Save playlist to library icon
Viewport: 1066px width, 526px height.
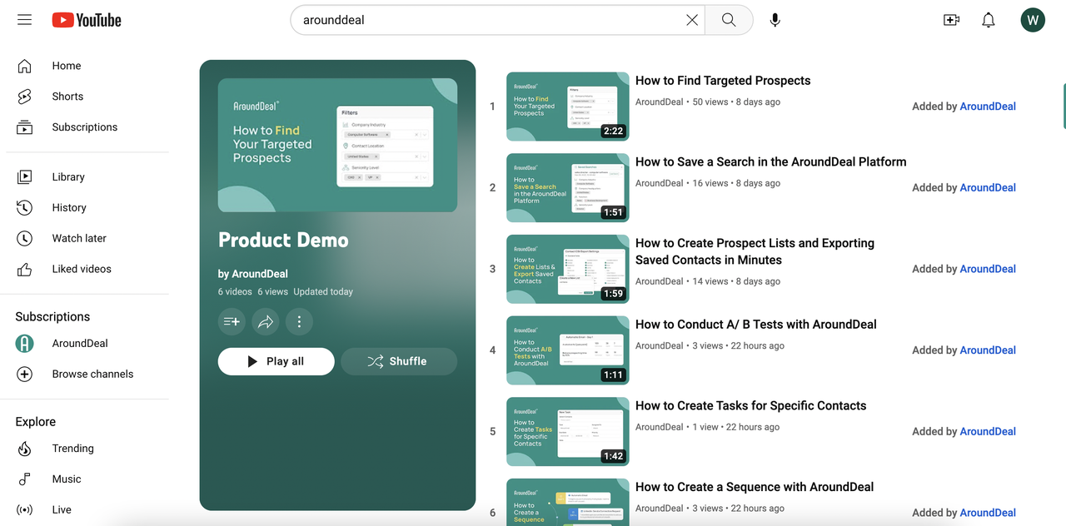(x=232, y=321)
